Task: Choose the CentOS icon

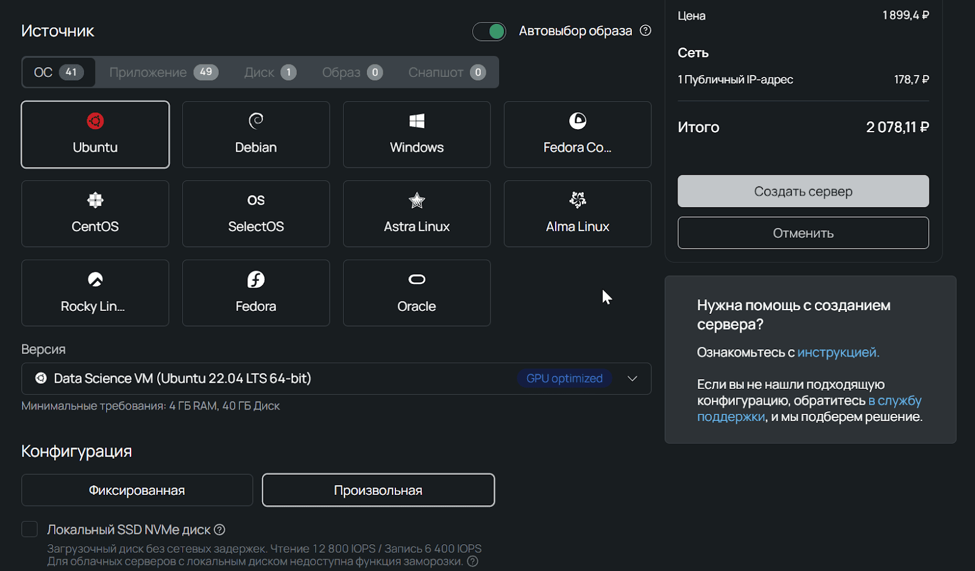Action: point(95,200)
